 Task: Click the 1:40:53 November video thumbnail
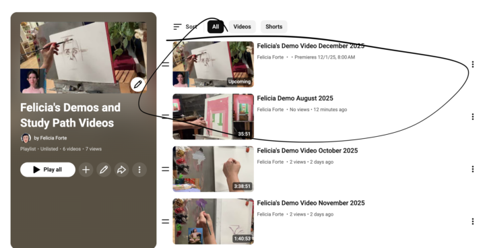point(213,221)
